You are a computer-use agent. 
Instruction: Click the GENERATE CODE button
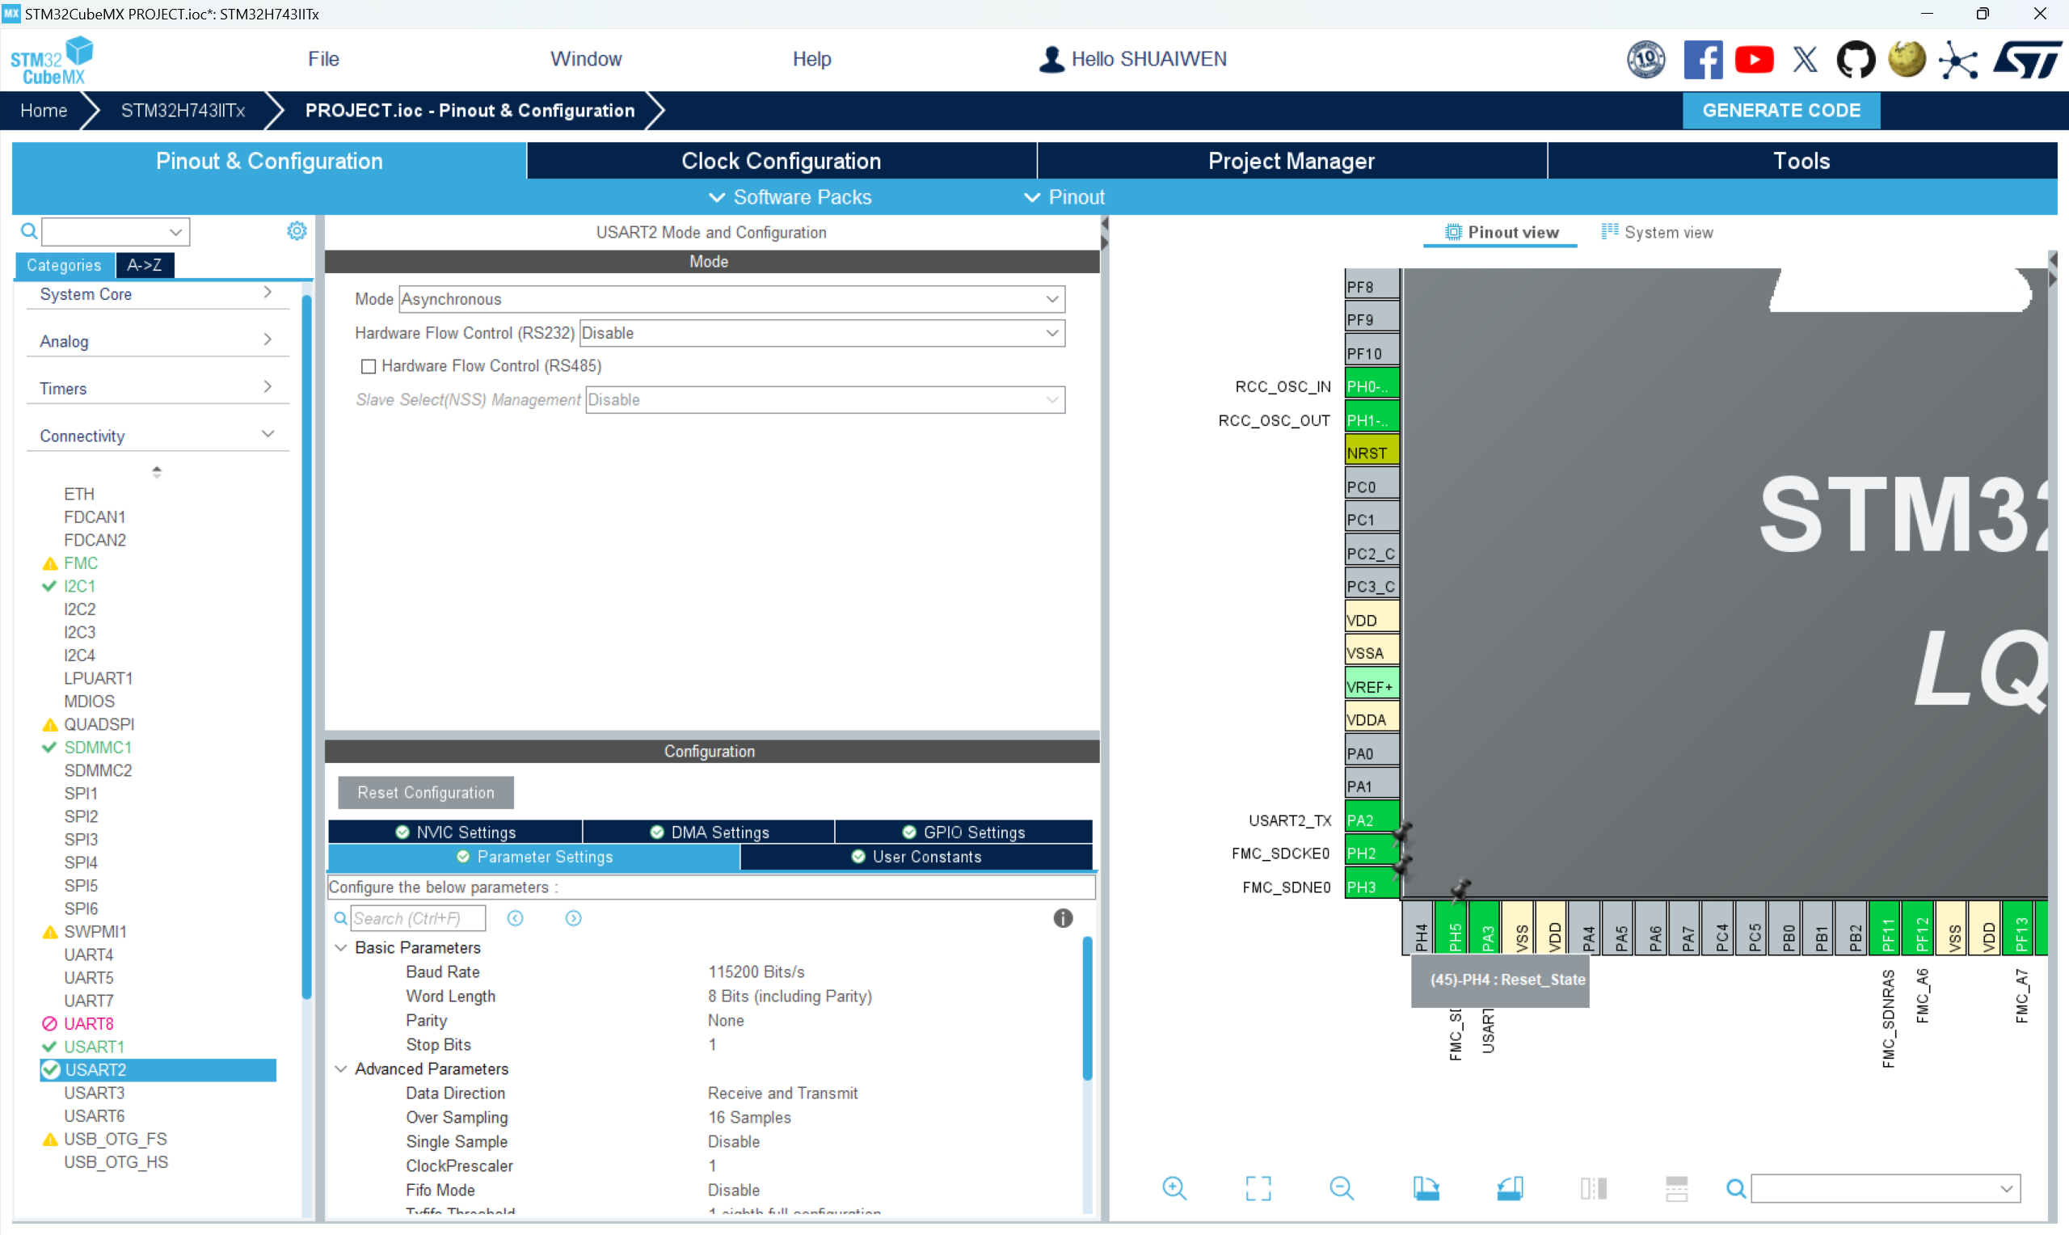(x=1781, y=111)
